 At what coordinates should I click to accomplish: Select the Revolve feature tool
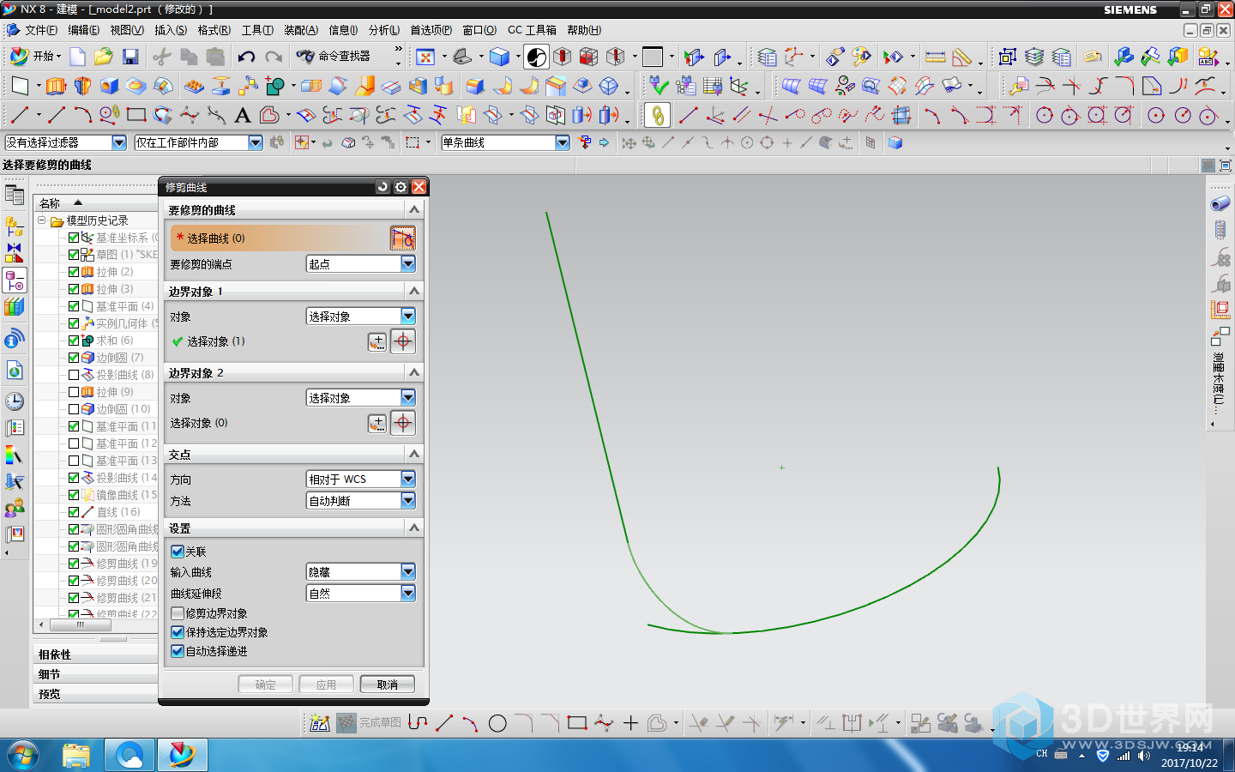[x=82, y=86]
